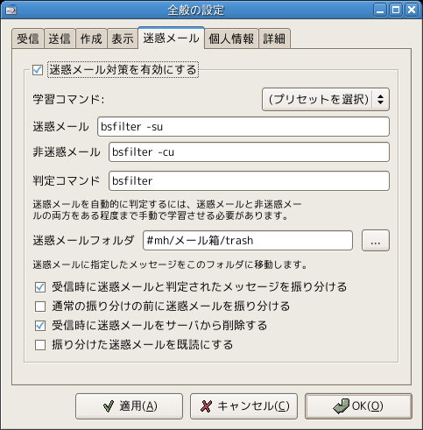423x430 pixels.
Task: Switch to the 受信 tab
Action: pyautogui.click(x=28, y=39)
